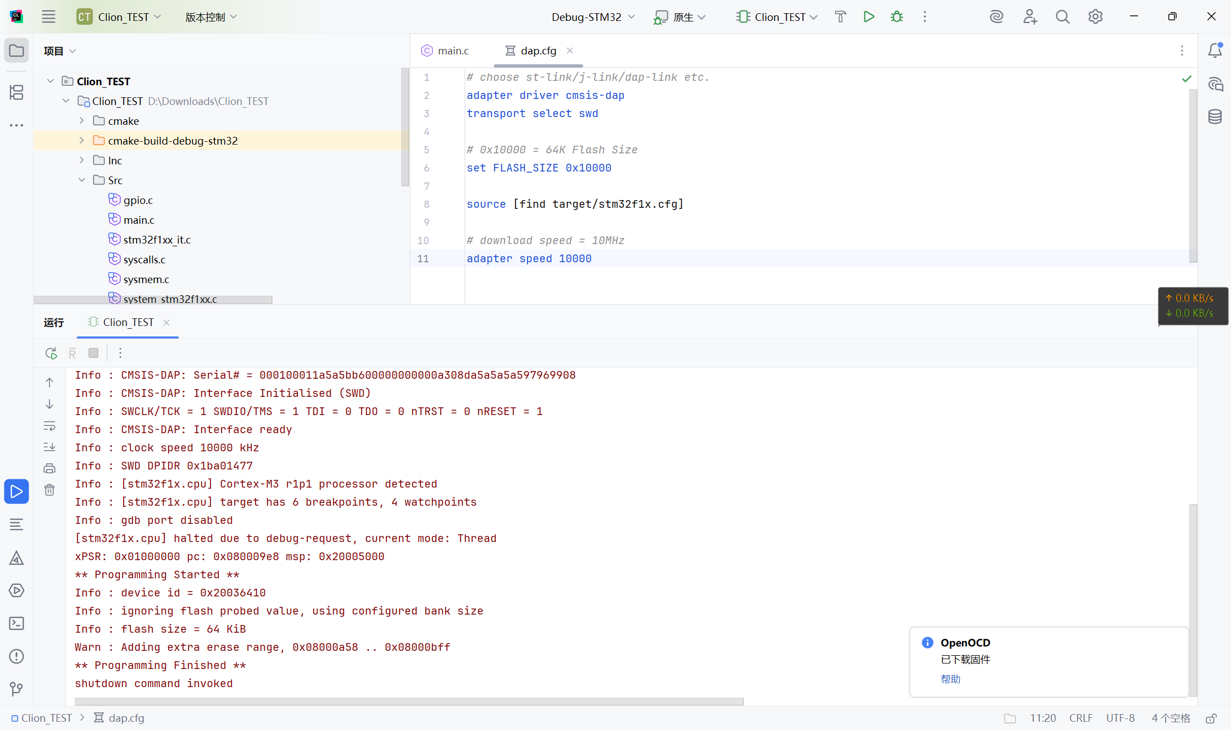Click the Build hammer icon
Image resolution: width=1231 pixels, height=730 pixels.
click(840, 16)
